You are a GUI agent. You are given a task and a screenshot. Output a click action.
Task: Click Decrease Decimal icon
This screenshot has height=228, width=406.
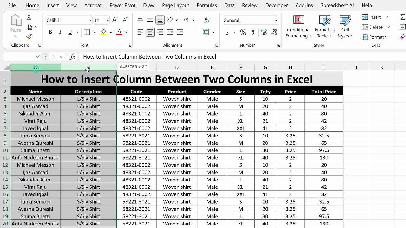[274, 32]
